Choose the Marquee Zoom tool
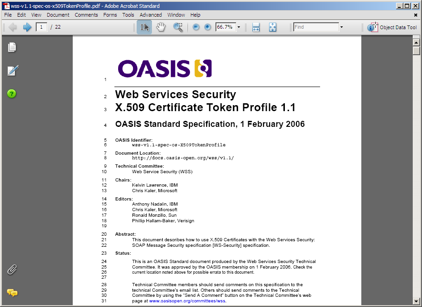 pyautogui.click(x=178, y=27)
